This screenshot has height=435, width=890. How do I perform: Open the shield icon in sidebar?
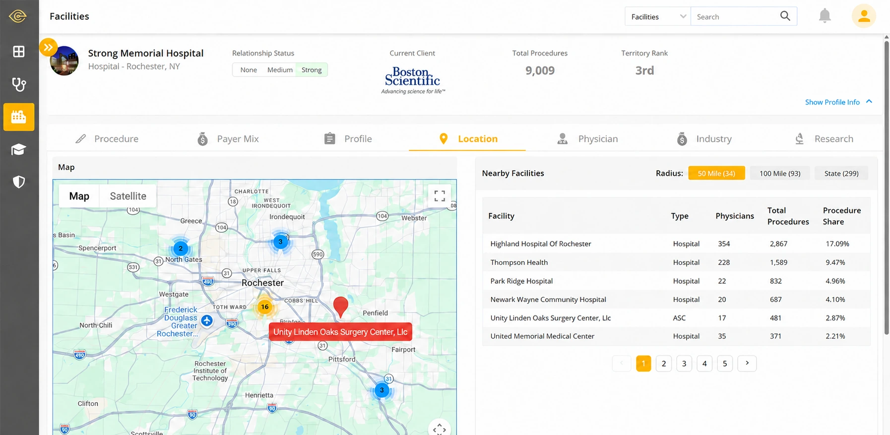[x=19, y=182]
